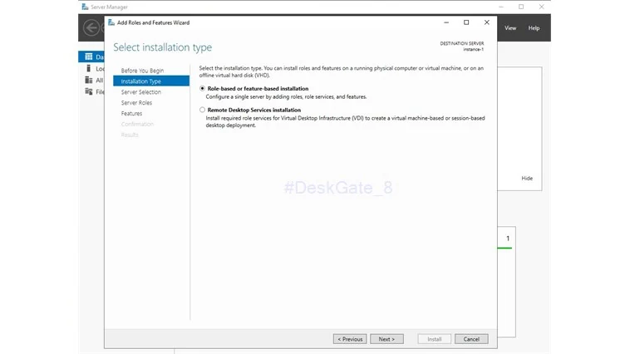
Task: Open Local Server icon in sidebar
Action: coord(88,68)
